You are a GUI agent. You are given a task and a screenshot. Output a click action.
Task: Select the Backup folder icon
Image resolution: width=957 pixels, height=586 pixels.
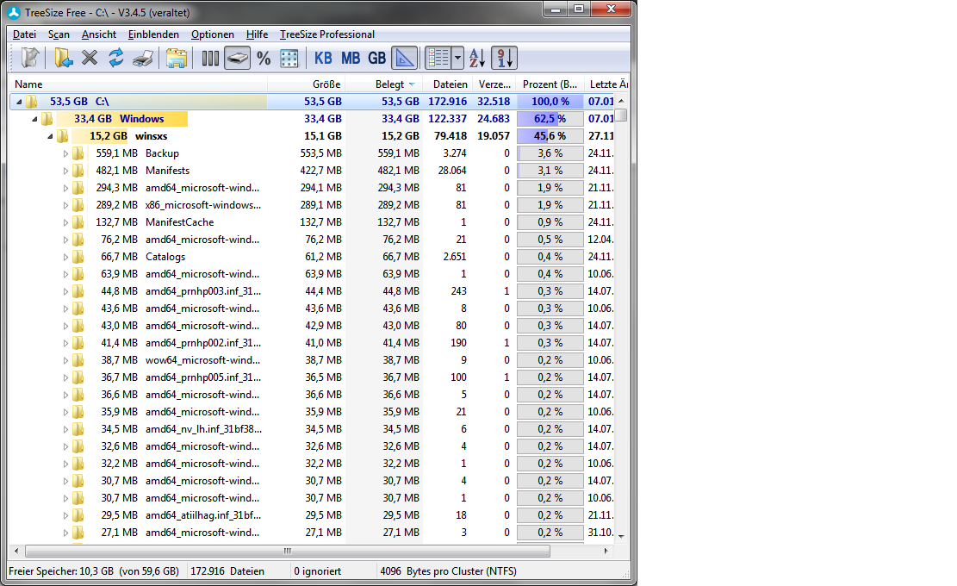click(78, 153)
